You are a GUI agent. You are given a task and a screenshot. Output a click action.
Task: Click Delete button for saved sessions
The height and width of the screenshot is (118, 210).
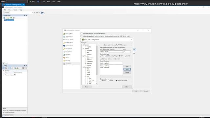click(127, 72)
